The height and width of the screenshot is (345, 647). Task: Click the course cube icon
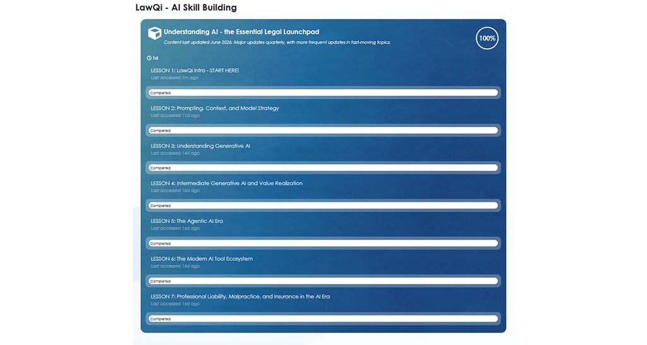tap(155, 33)
